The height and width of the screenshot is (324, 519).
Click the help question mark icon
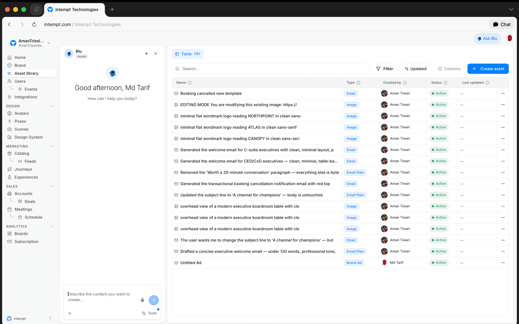[50, 319]
